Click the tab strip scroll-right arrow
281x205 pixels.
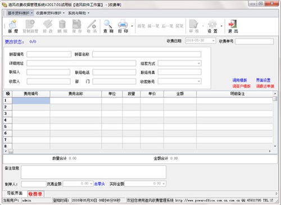[x=277, y=194]
